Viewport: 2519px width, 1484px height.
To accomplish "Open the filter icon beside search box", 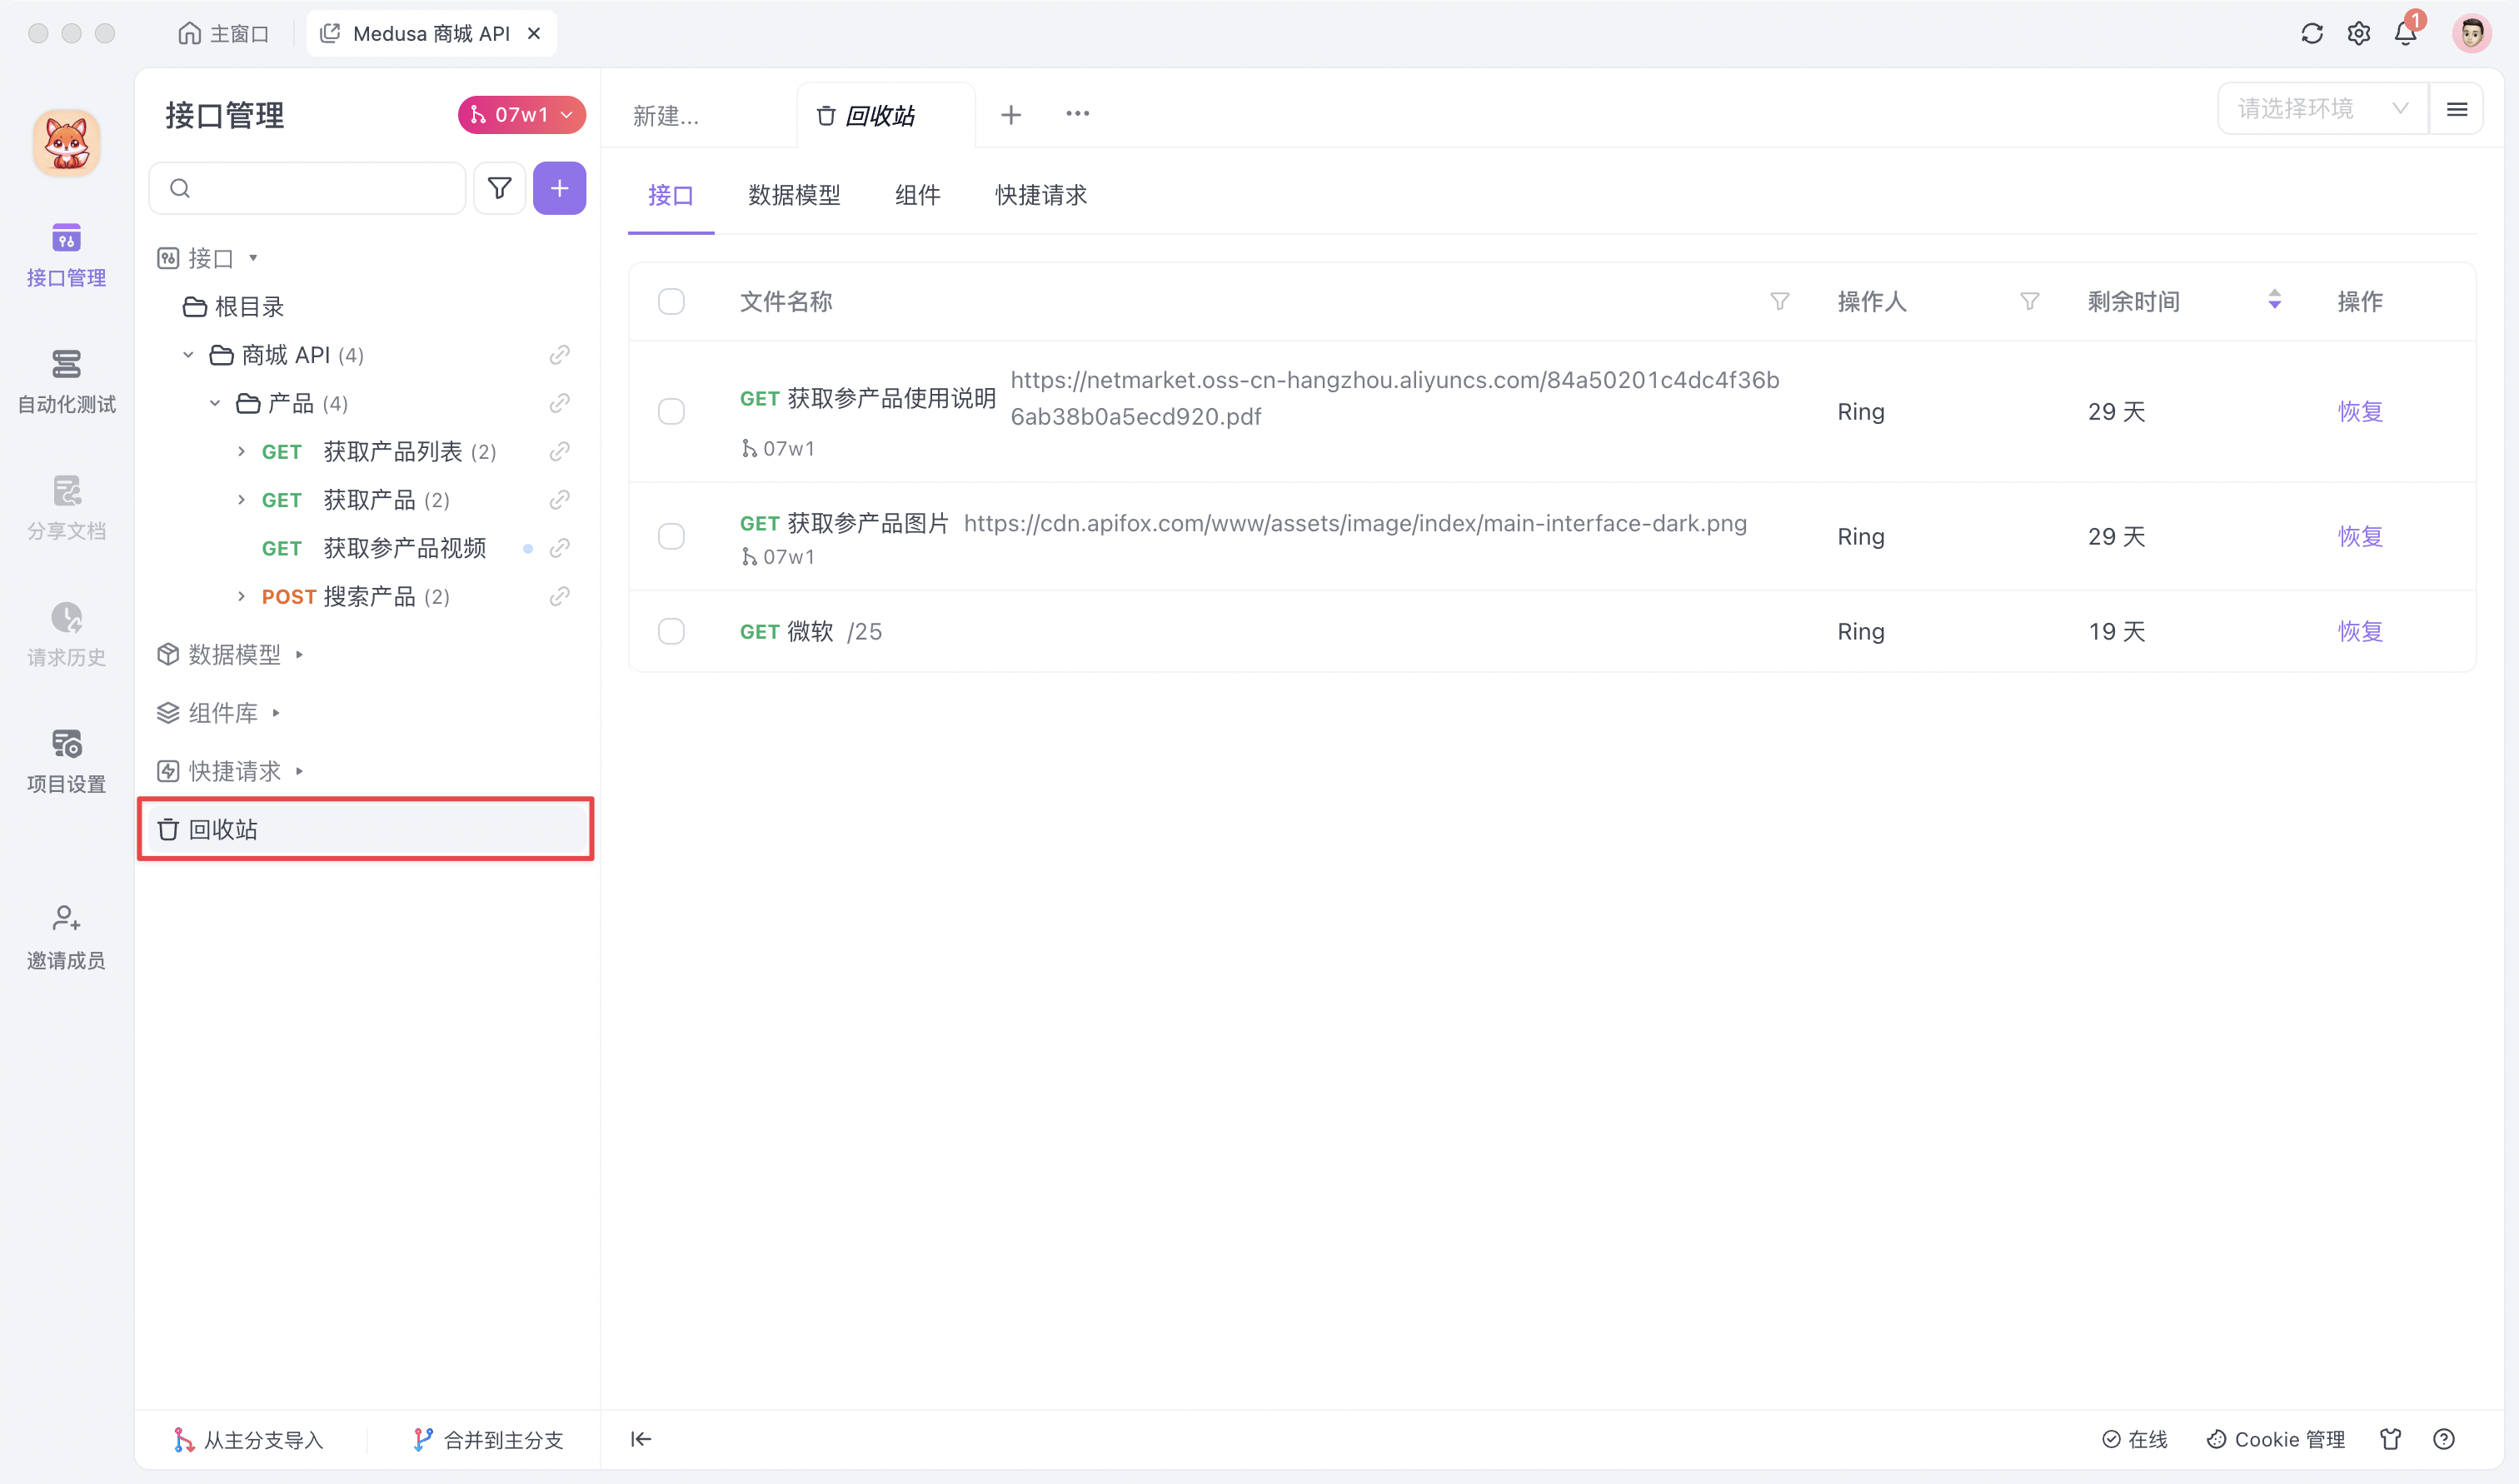I will (x=499, y=187).
